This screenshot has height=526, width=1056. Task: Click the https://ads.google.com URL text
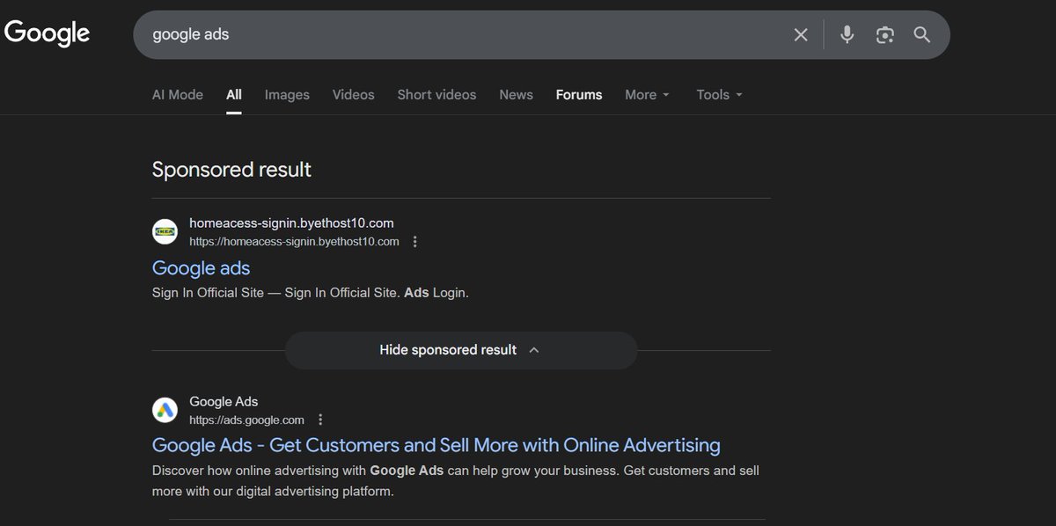(x=246, y=420)
